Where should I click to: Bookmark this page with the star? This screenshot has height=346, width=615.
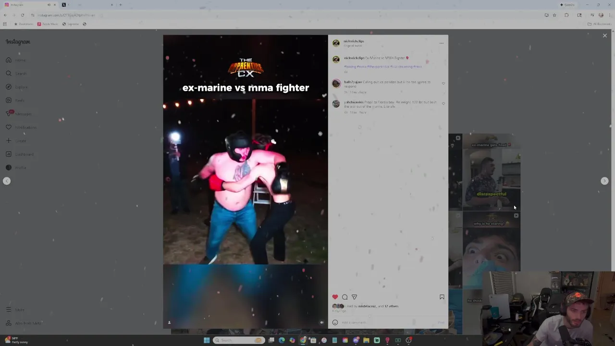(x=554, y=15)
